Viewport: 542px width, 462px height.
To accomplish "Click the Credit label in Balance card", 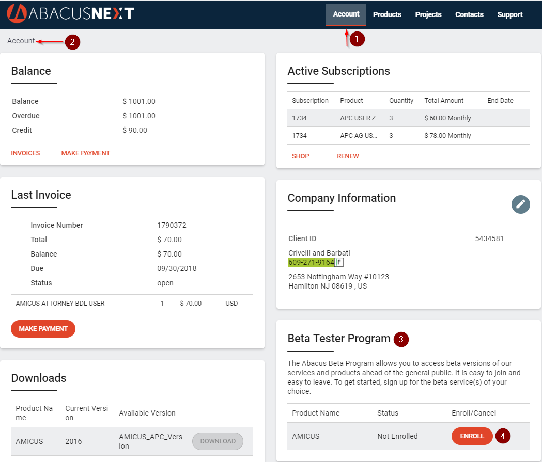I will (x=22, y=130).
